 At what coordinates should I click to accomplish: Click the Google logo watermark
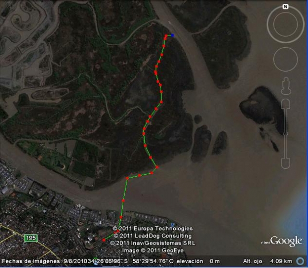[286, 241]
